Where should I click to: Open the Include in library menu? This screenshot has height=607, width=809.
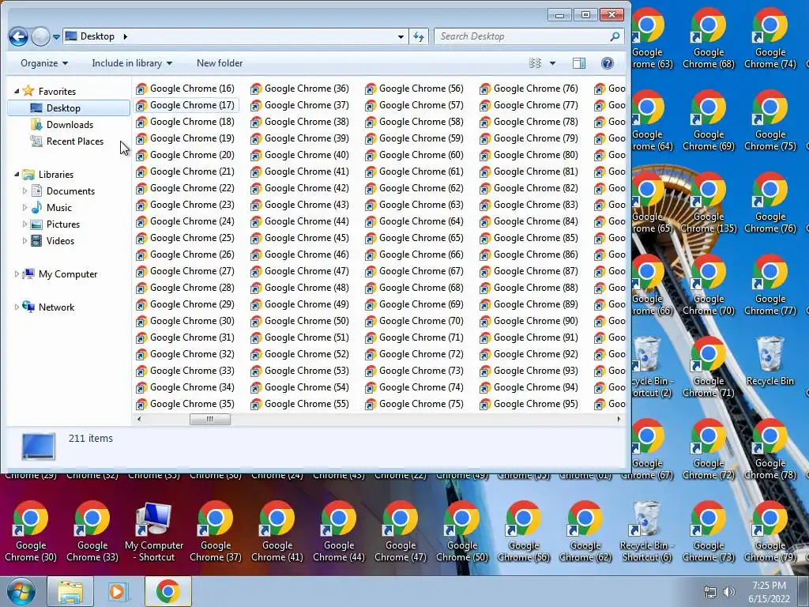tap(132, 63)
